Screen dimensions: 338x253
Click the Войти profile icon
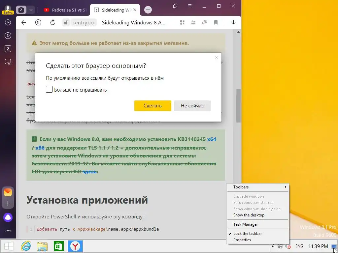point(8,10)
